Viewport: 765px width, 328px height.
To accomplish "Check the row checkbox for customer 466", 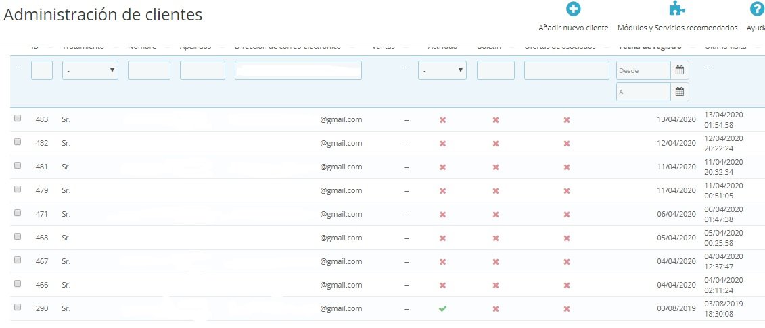I will (x=18, y=283).
